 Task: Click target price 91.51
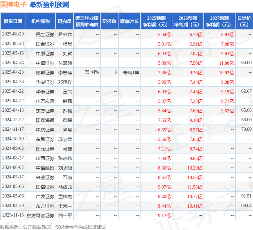click(246, 196)
